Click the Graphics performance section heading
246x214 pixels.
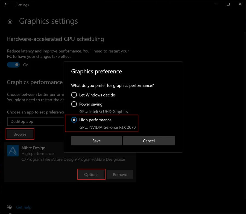pyautogui.click(x=35, y=82)
